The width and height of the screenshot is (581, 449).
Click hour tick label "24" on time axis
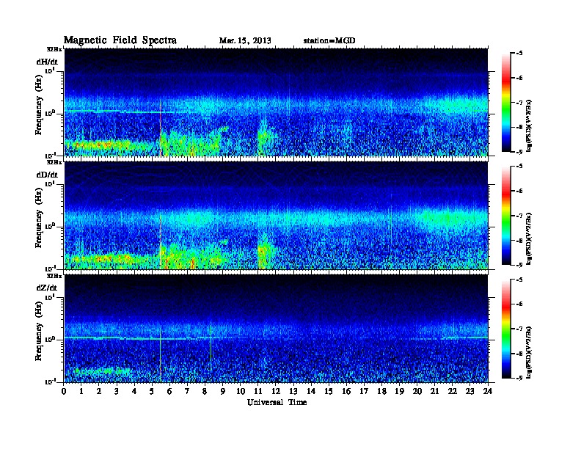coord(488,391)
